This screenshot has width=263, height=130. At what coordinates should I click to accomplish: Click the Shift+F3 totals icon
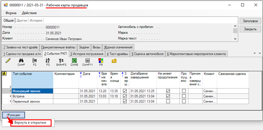(x=61, y=61)
